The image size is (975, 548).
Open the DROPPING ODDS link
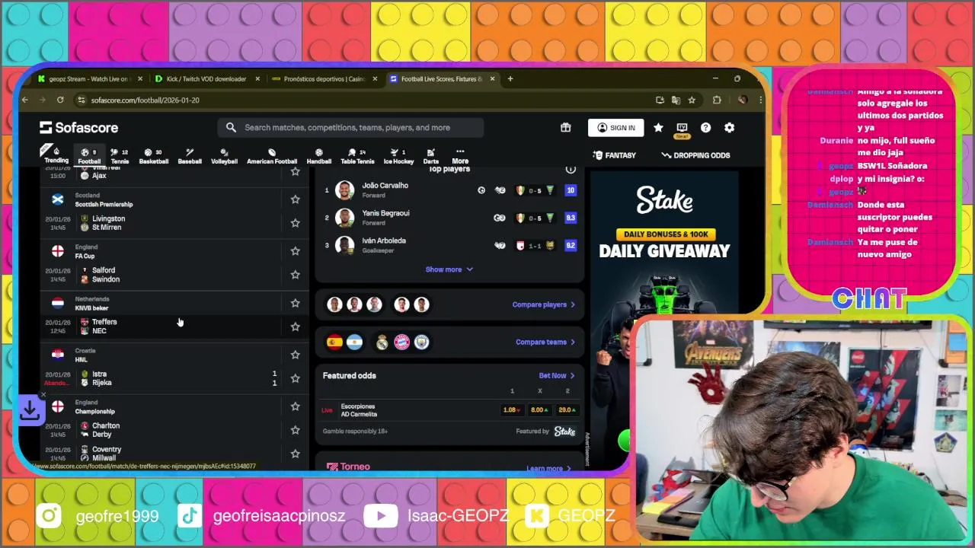(695, 155)
